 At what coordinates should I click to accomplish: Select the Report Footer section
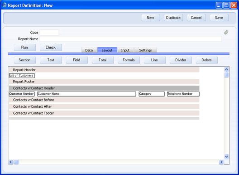pyautogui.click(x=104, y=82)
